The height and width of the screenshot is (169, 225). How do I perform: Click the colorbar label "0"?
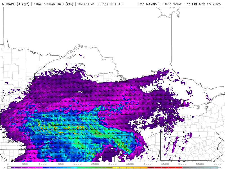point(8,164)
